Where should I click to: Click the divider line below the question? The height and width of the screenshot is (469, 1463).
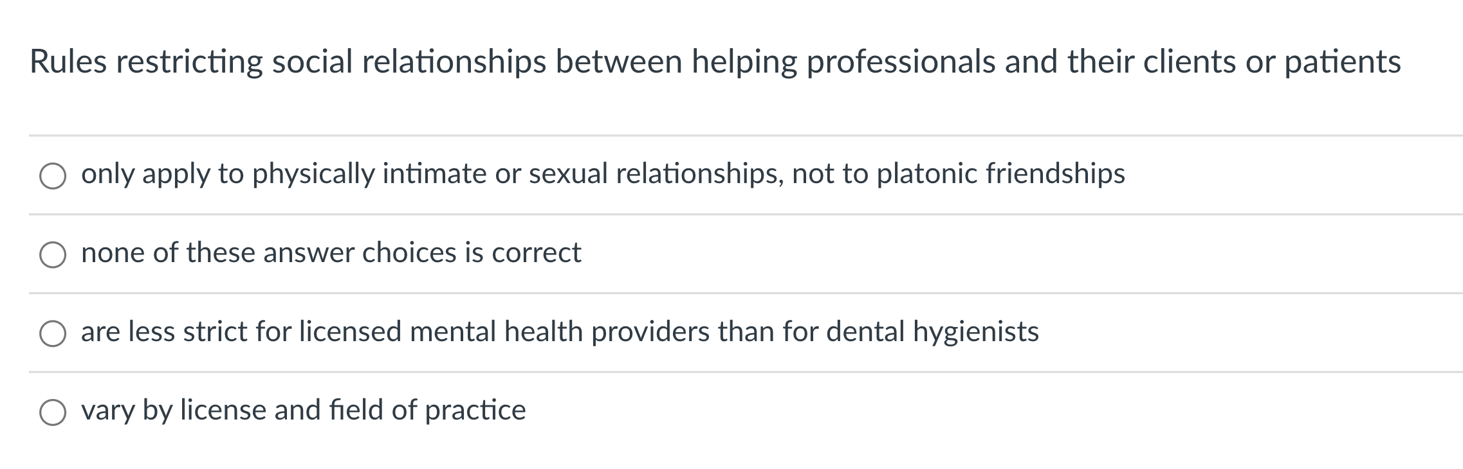[731, 134]
